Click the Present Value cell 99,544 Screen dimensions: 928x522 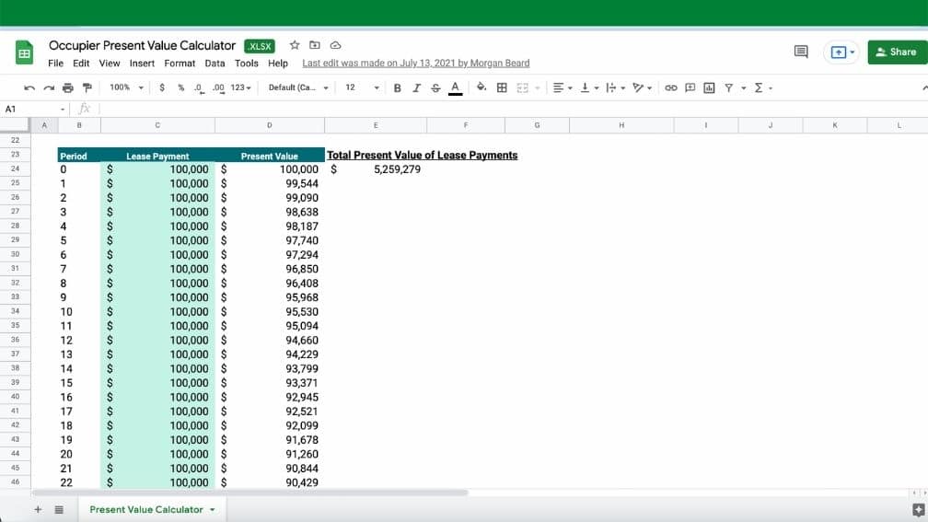pyautogui.click(x=270, y=183)
